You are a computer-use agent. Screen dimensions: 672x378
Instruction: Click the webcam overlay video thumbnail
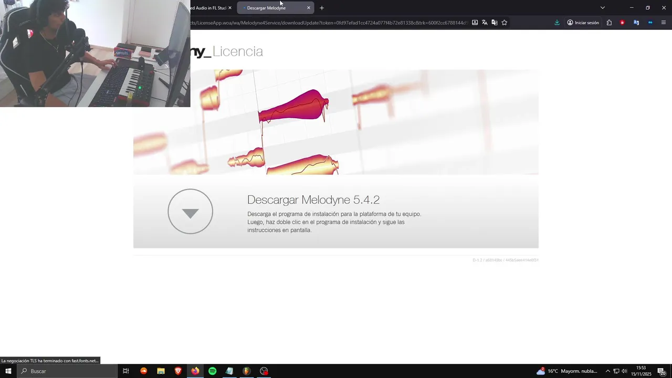[x=95, y=54]
